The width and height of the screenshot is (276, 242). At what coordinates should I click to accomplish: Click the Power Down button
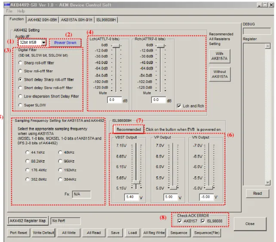65,43
